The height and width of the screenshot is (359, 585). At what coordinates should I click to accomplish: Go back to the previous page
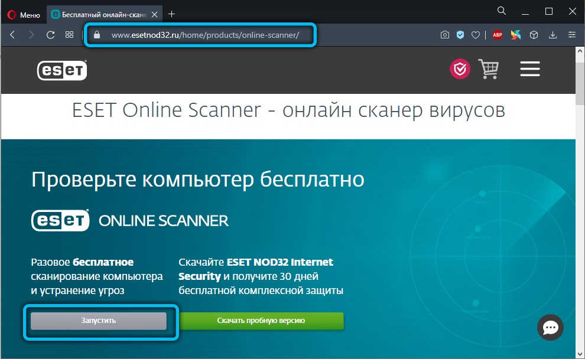pos(13,35)
